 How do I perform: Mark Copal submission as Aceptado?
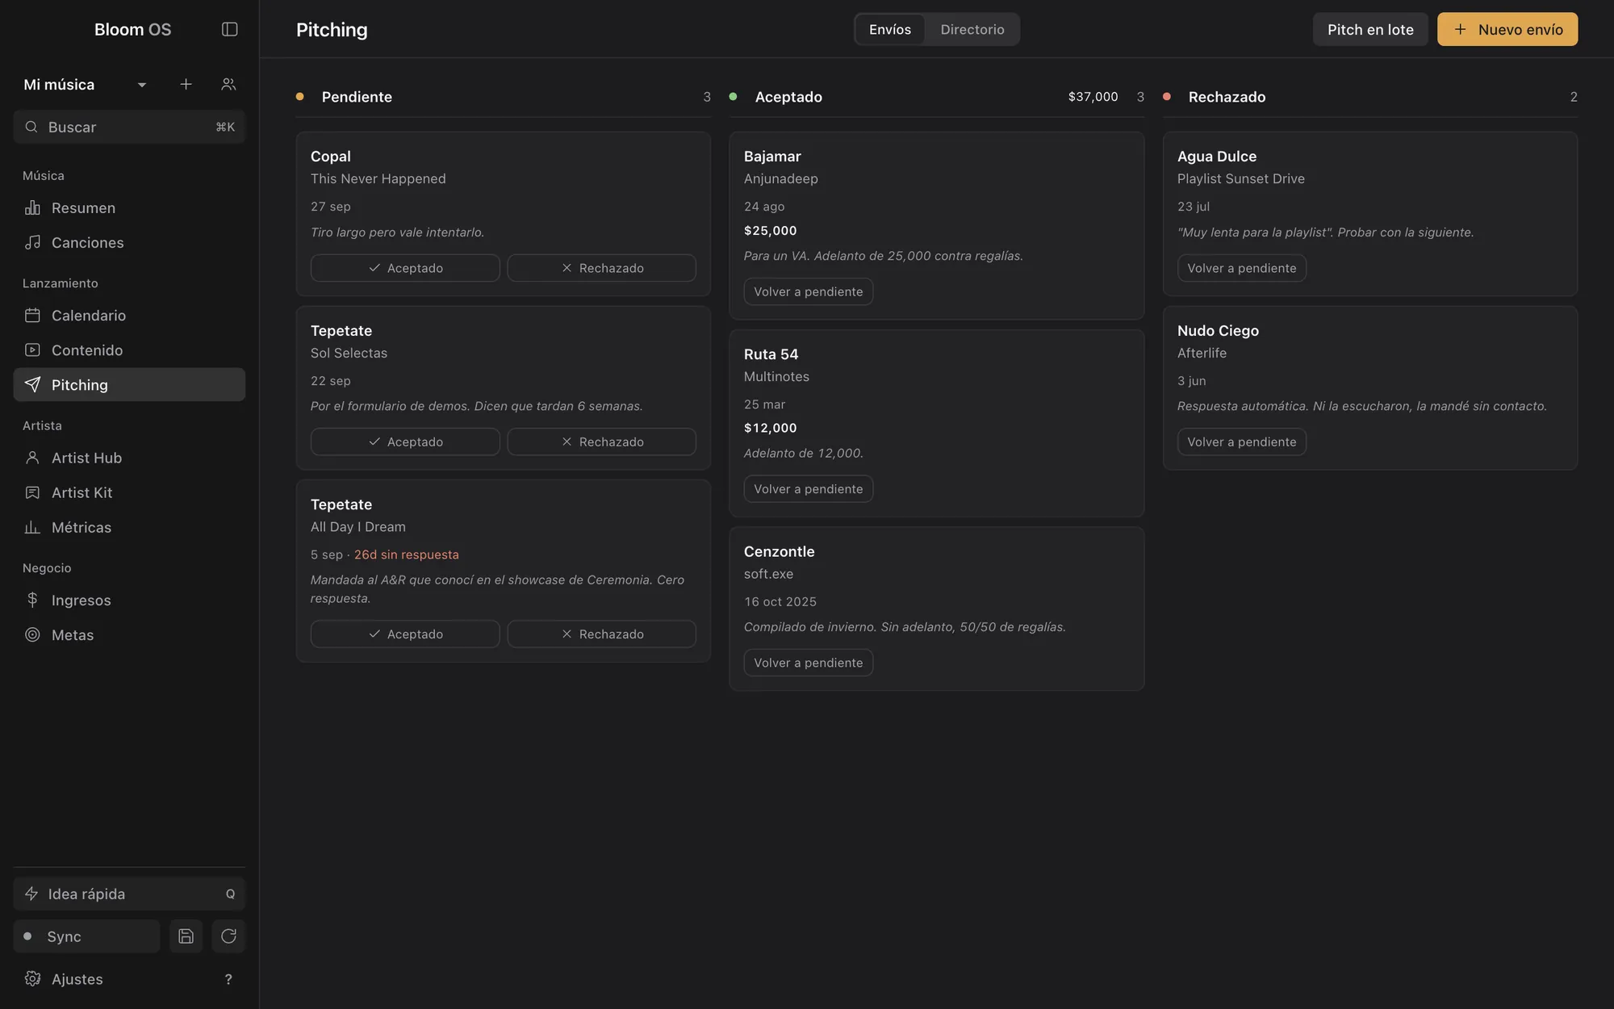405,268
